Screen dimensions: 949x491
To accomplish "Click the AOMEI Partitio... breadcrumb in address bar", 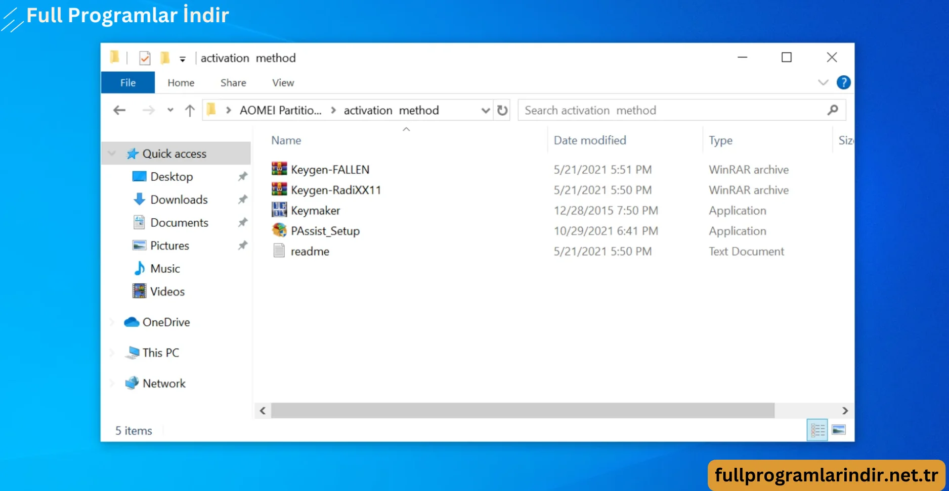I will [280, 110].
